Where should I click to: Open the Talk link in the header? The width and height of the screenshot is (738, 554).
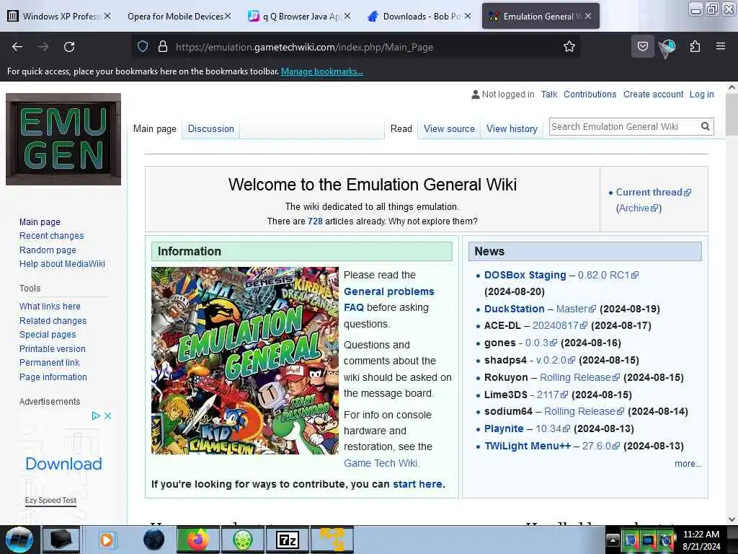tap(549, 94)
